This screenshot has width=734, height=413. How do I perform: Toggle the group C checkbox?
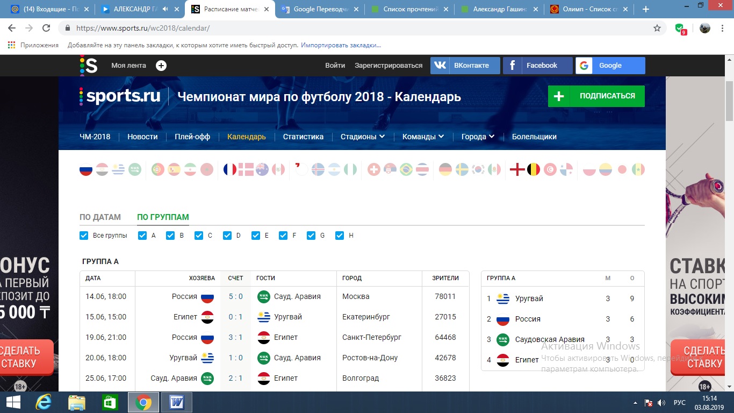click(199, 236)
